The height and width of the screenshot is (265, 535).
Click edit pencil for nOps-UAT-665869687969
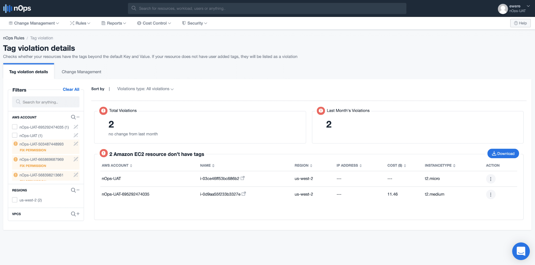[76, 159]
